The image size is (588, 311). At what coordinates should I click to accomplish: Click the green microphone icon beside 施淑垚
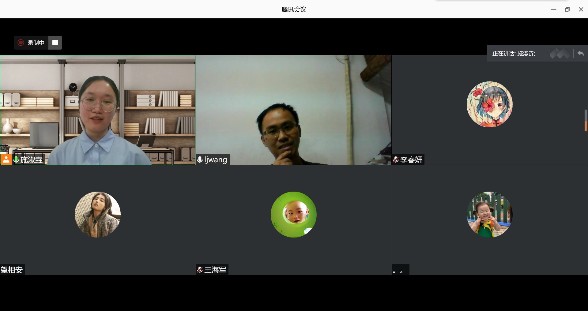pyautogui.click(x=16, y=159)
